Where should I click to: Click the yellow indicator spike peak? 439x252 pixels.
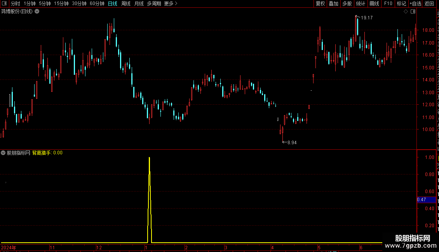point(149,158)
